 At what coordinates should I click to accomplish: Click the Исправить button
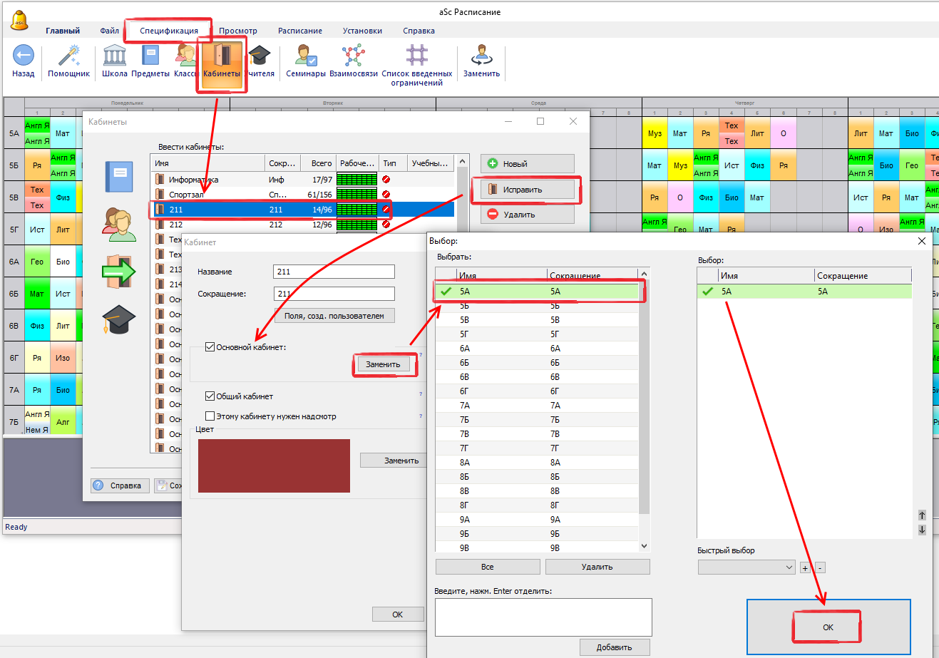coord(527,190)
